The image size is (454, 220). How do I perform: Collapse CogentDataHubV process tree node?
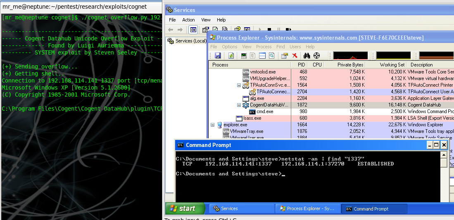click(x=239, y=105)
